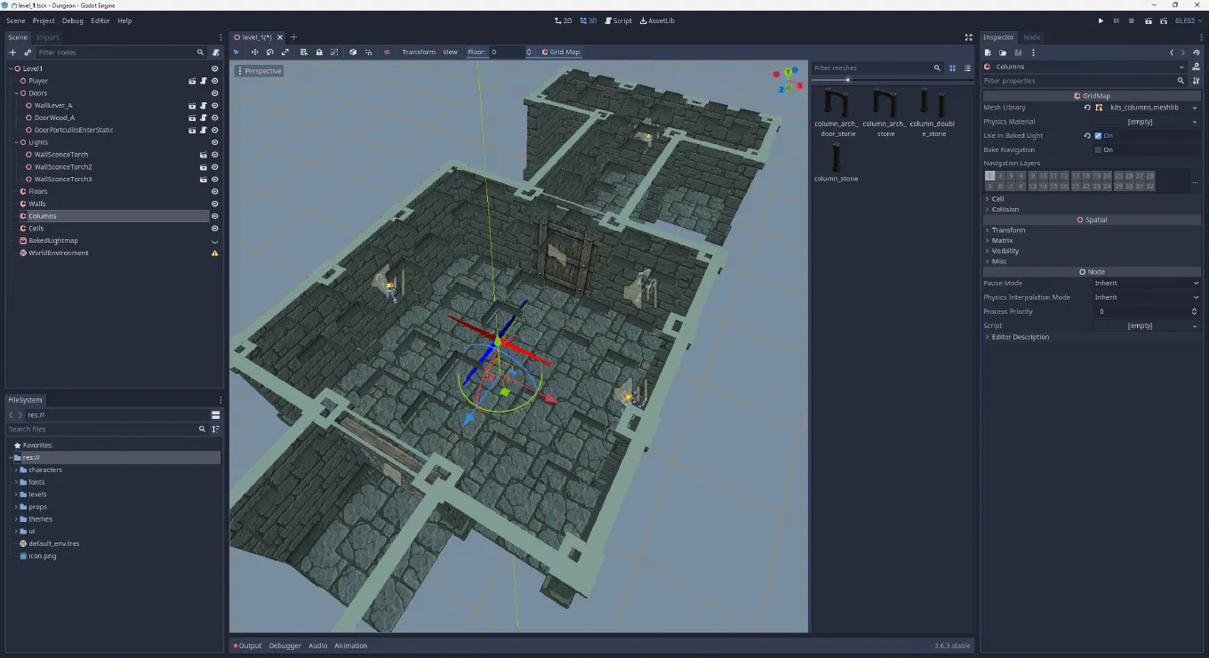Click the instance child scene link icon
1209x658 pixels.
pyautogui.click(x=28, y=52)
